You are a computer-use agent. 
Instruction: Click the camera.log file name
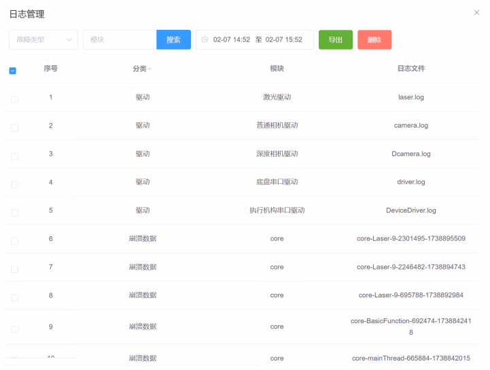(x=411, y=125)
